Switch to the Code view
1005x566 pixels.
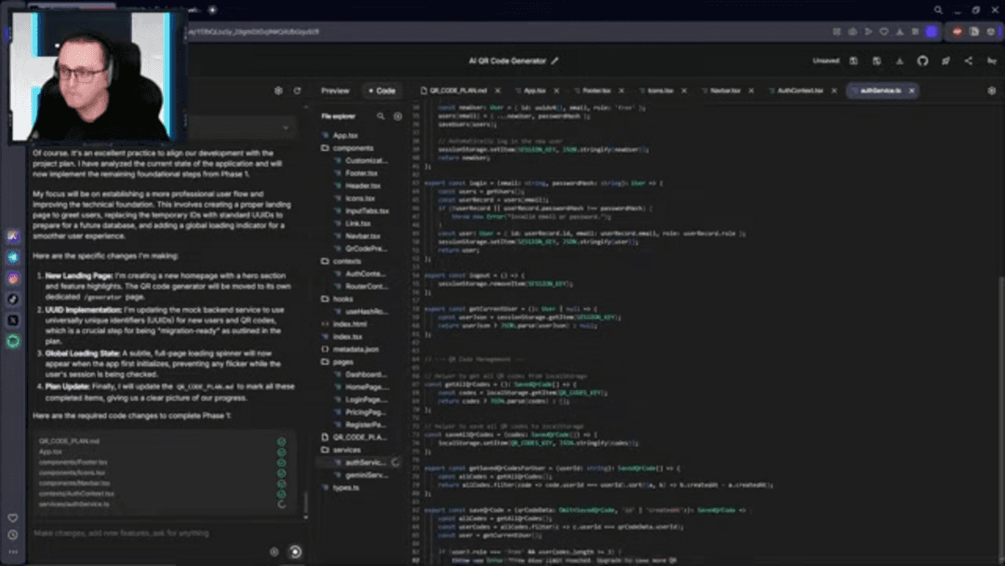382,91
